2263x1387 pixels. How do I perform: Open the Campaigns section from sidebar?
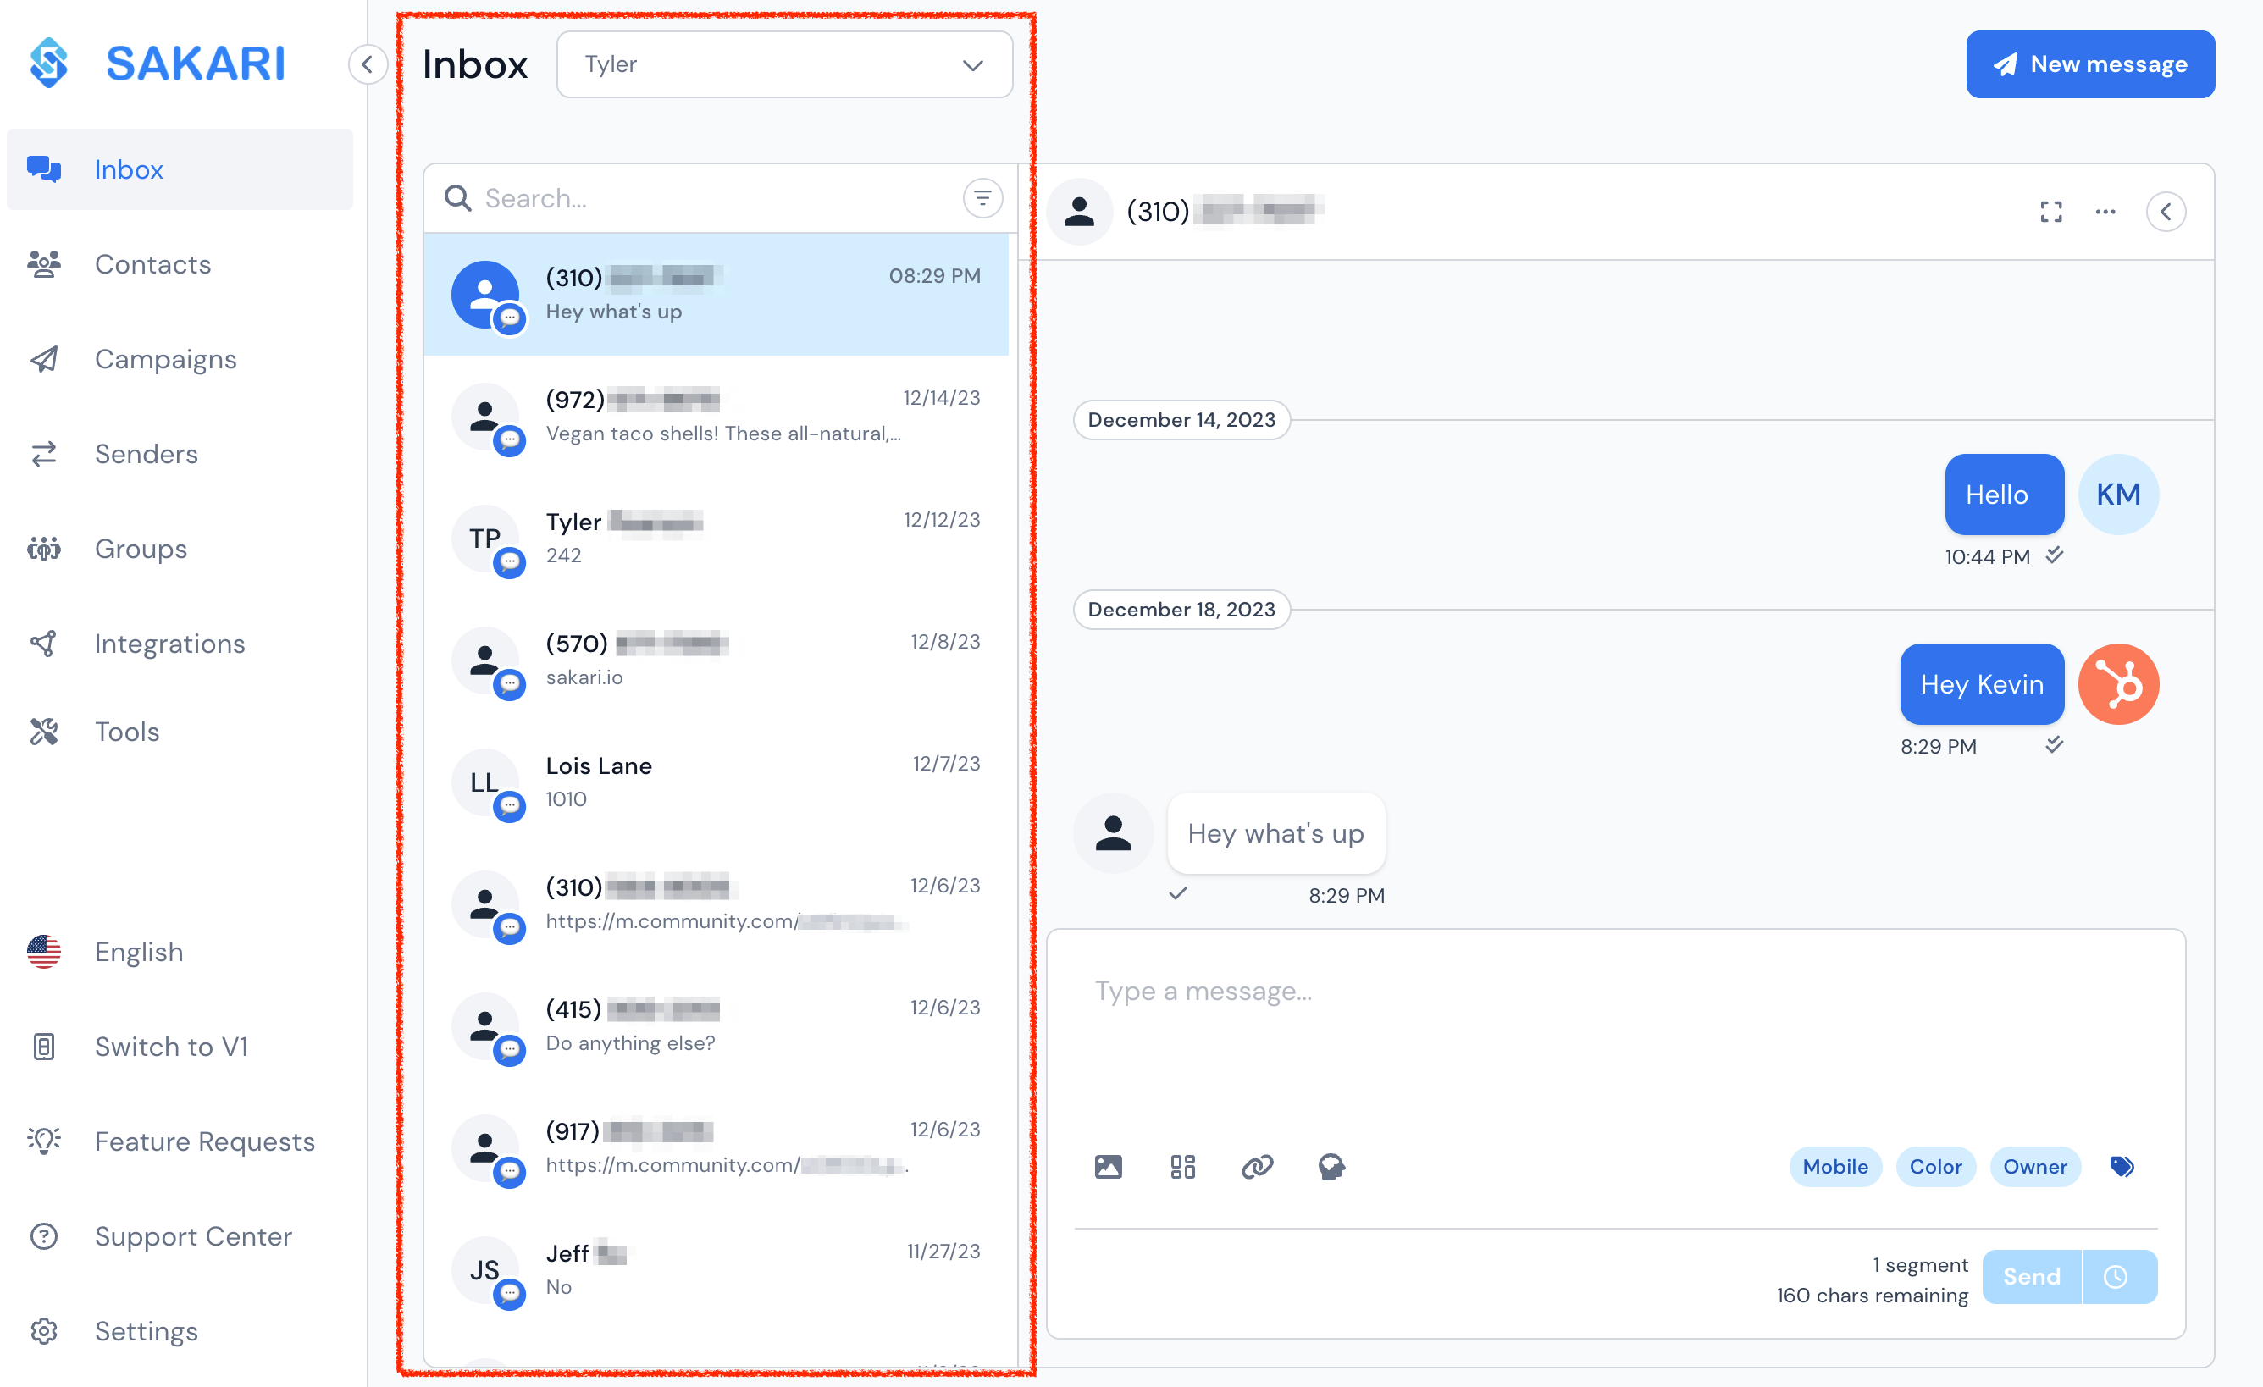(165, 359)
